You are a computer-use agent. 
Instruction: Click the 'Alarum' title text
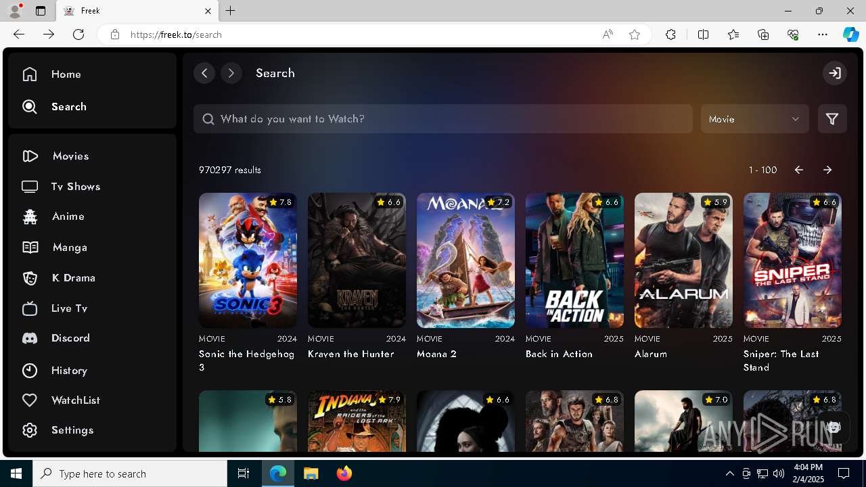(x=651, y=354)
